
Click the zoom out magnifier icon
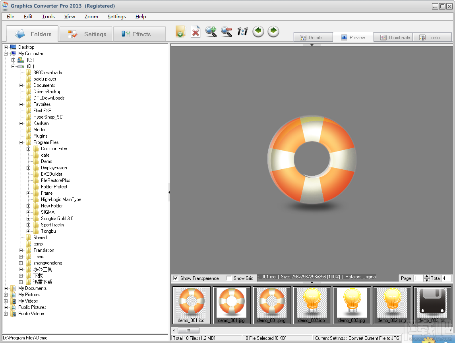pyautogui.click(x=227, y=32)
